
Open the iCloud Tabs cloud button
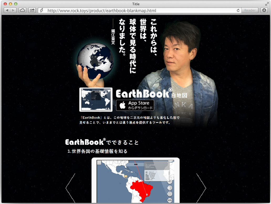pos(22,10)
